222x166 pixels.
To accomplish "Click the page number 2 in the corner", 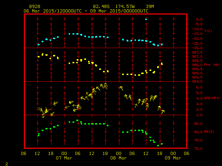I will 7,164.
